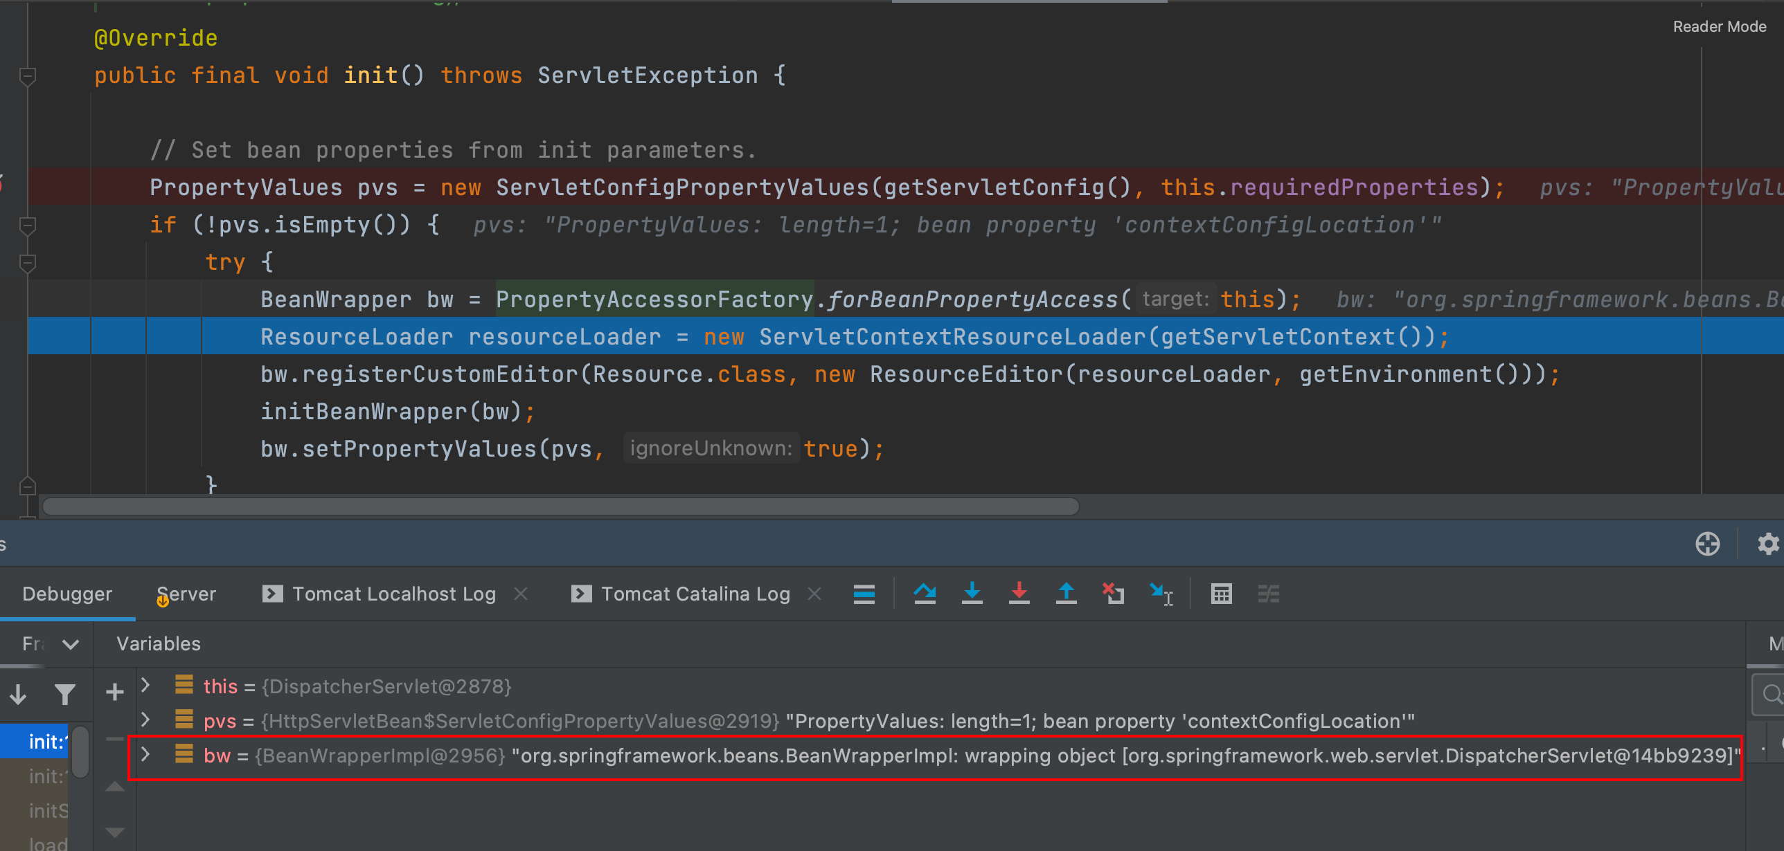This screenshot has height=851, width=1784.
Task: Click the red Force Step Into icon
Action: coord(1019,594)
